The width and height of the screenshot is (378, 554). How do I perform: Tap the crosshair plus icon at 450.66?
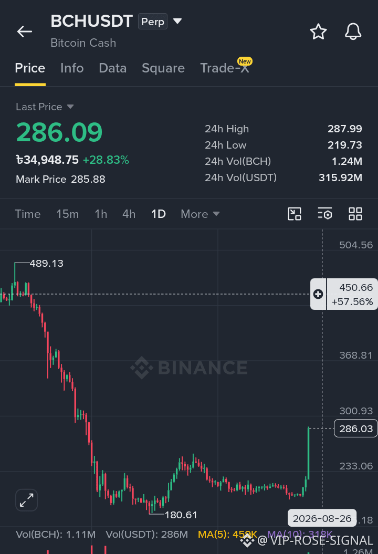click(318, 294)
